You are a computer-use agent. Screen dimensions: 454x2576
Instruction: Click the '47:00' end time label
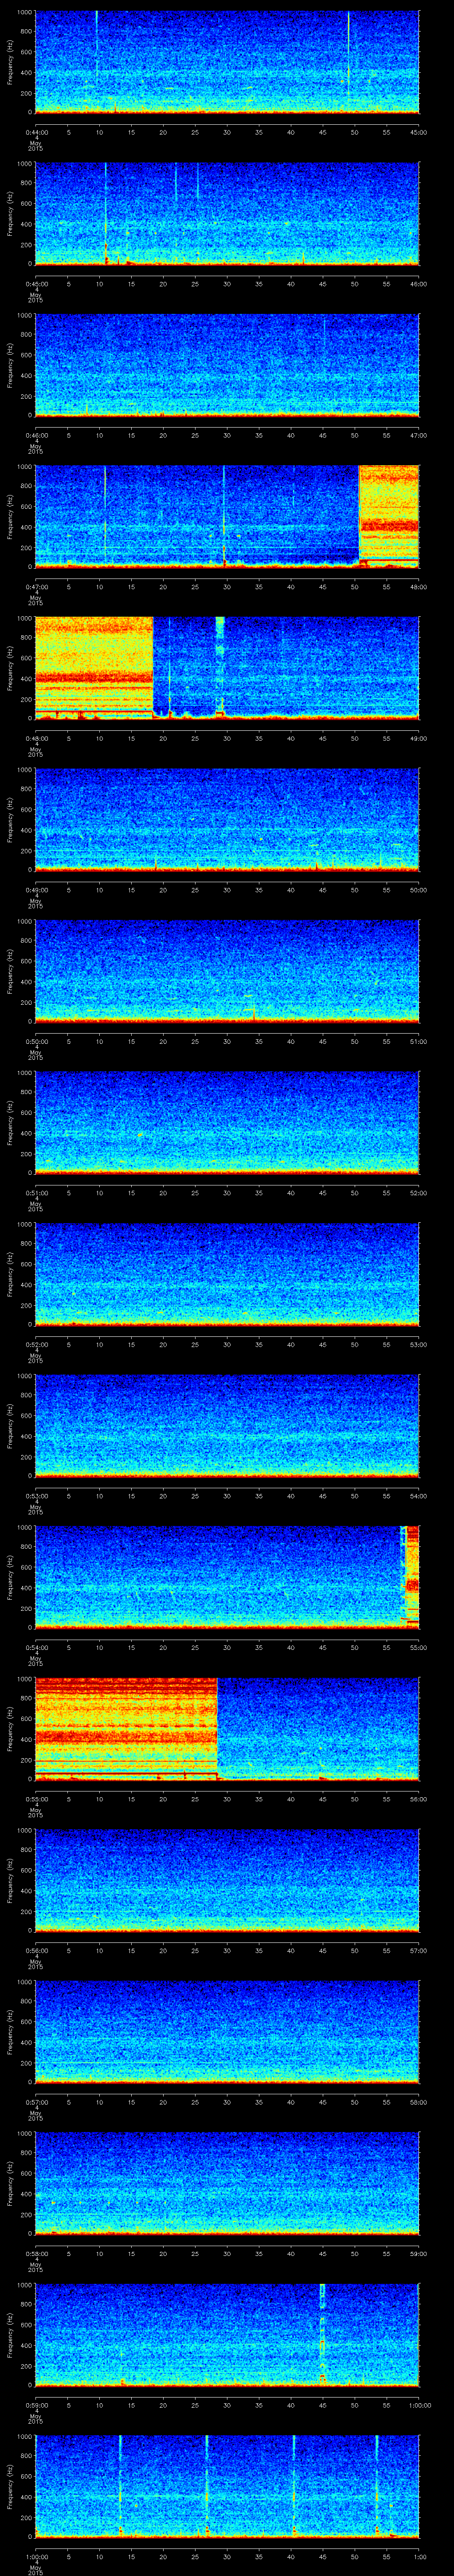(x=419, y=435)
